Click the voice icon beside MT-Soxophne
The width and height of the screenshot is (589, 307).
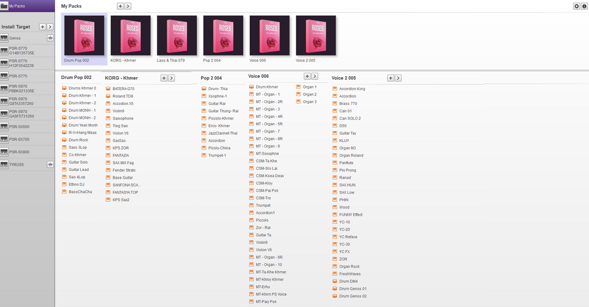click(251, 153)
